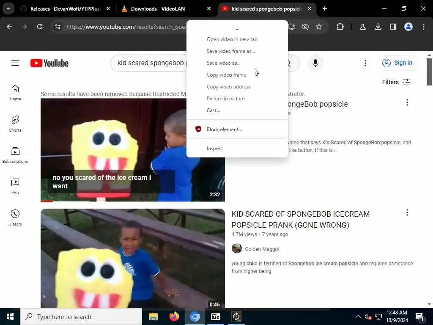Open YouTube guide hamburger menu
Screen dimensions: 433x325
click(x=15, y=63)
